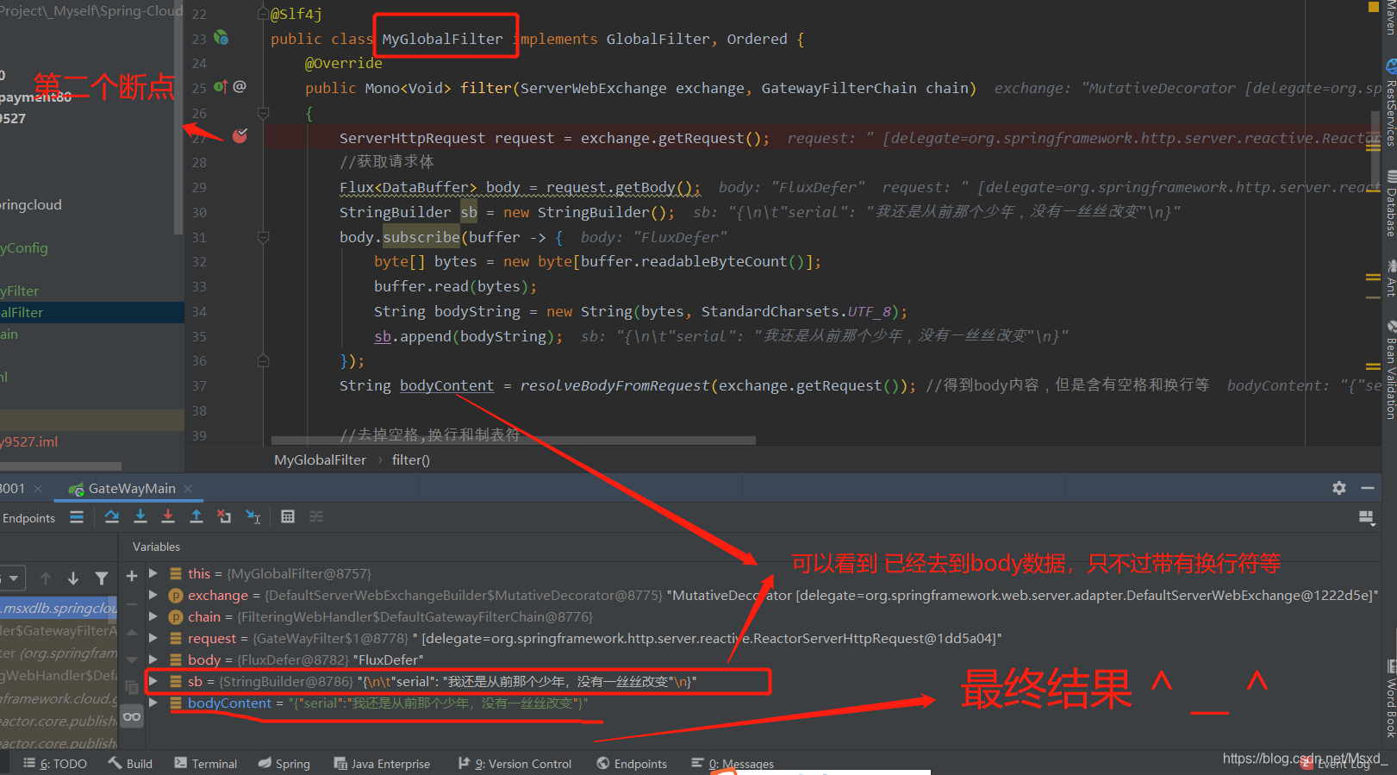Collapse lambda fold marker on line 31
Viewport: 1397px width, 775px height.
[x=264, y=237]
